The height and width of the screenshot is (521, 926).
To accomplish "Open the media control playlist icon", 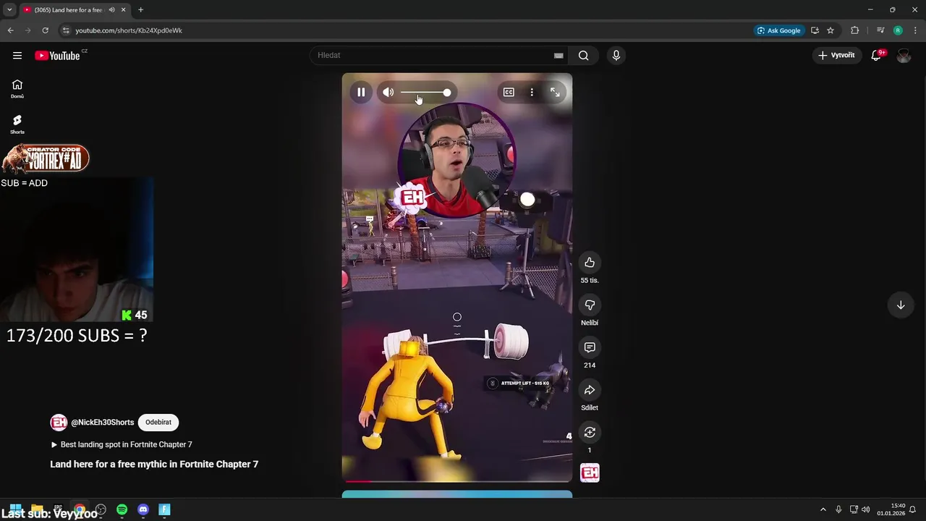I will click(x=880, y=30).
